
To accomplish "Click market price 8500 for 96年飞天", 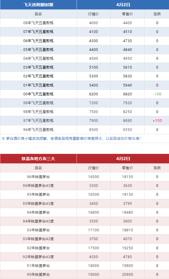I will click(94, 130).
